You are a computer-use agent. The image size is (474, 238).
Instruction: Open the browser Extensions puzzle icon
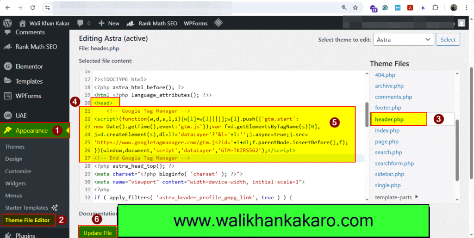[x=435, y=8]
